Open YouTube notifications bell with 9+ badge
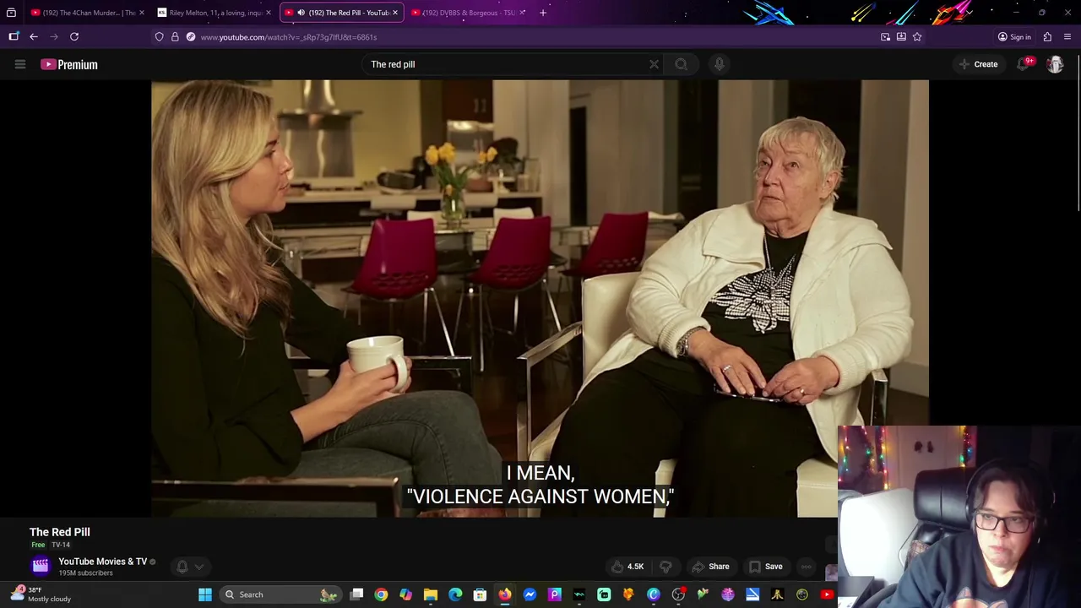Viewport: 1081px width, 608px height. coord(1024,64)
